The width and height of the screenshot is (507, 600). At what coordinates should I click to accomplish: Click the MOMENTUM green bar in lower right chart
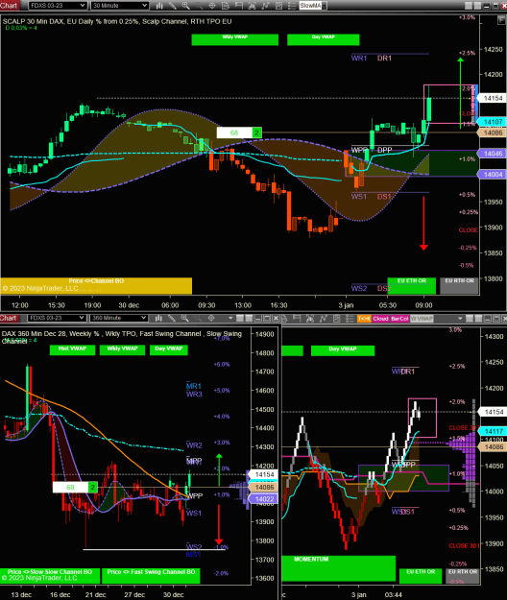(339, 568)
